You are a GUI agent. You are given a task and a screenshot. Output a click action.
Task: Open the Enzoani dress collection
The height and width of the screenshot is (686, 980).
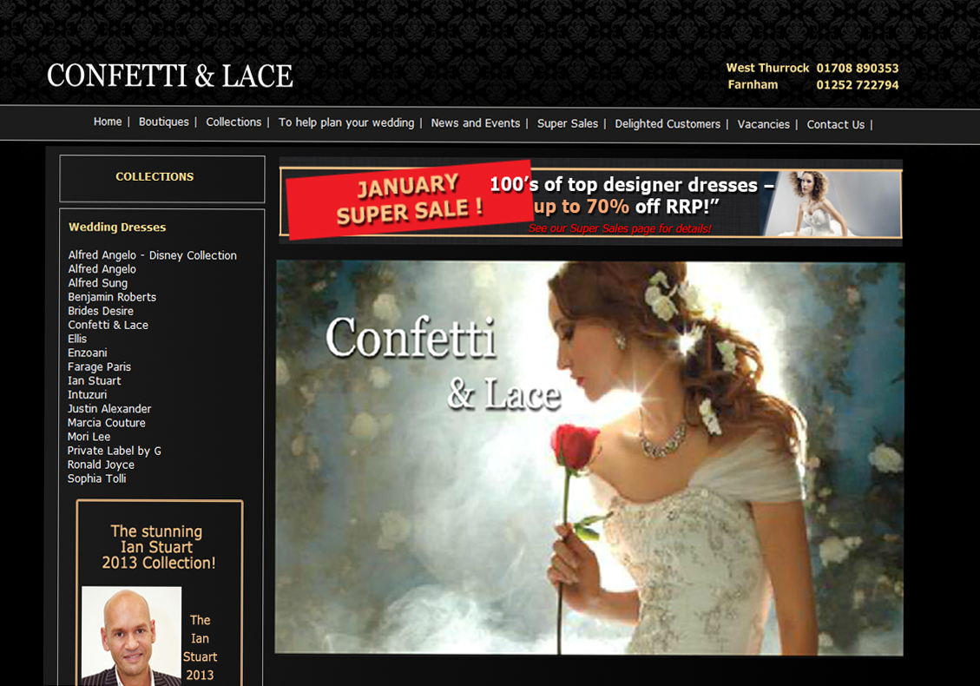88,353
